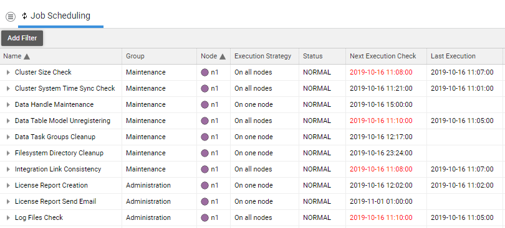Viewport: 505px width, 228px height.
Task: Select the Data Handle Maintenance job name
Action: pyautogui.click(x=54, y=104)
